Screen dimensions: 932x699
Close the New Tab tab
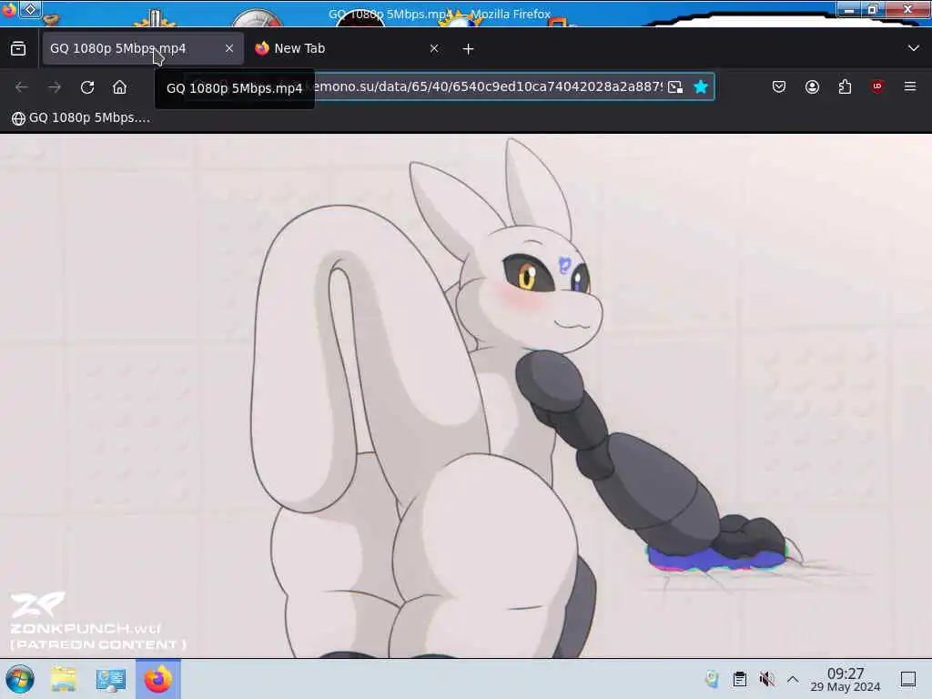click(x=434, y=49)
